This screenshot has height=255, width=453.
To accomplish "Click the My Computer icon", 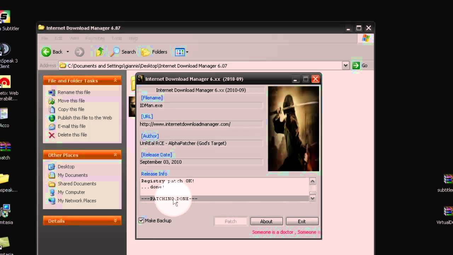I will 52,192.
